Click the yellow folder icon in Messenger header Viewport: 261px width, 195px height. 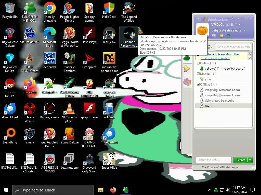221,36
